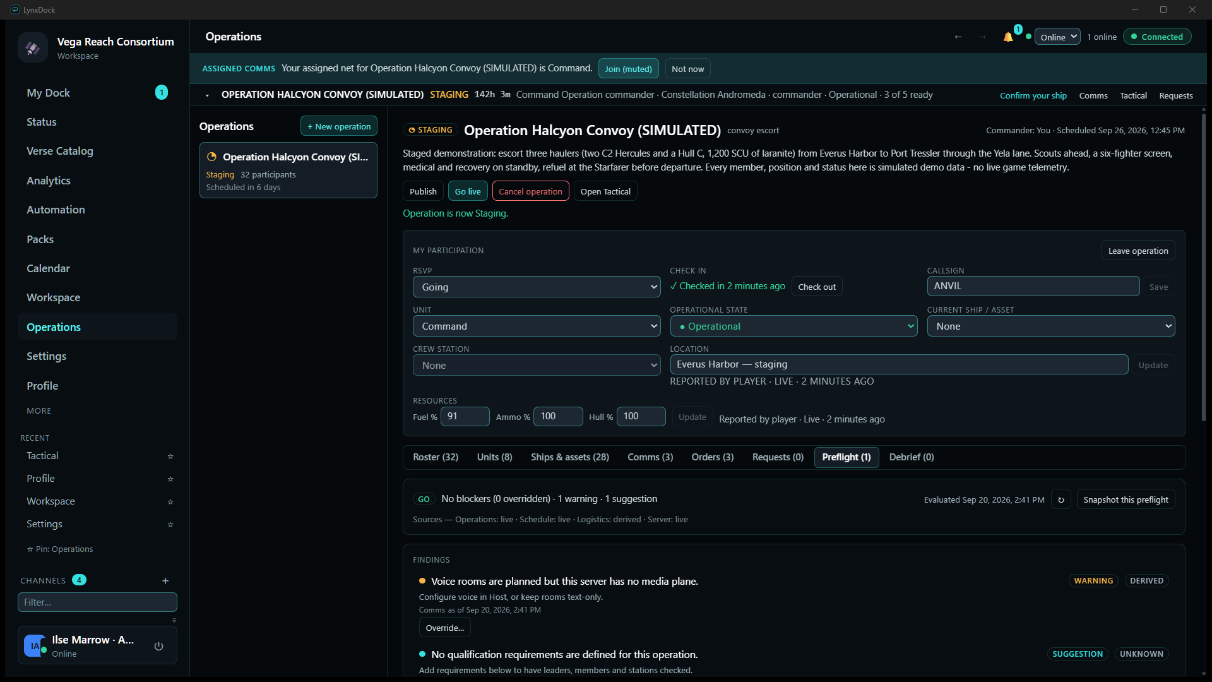
Task: Open the Operational State dropdown
Action: point(793,326)
